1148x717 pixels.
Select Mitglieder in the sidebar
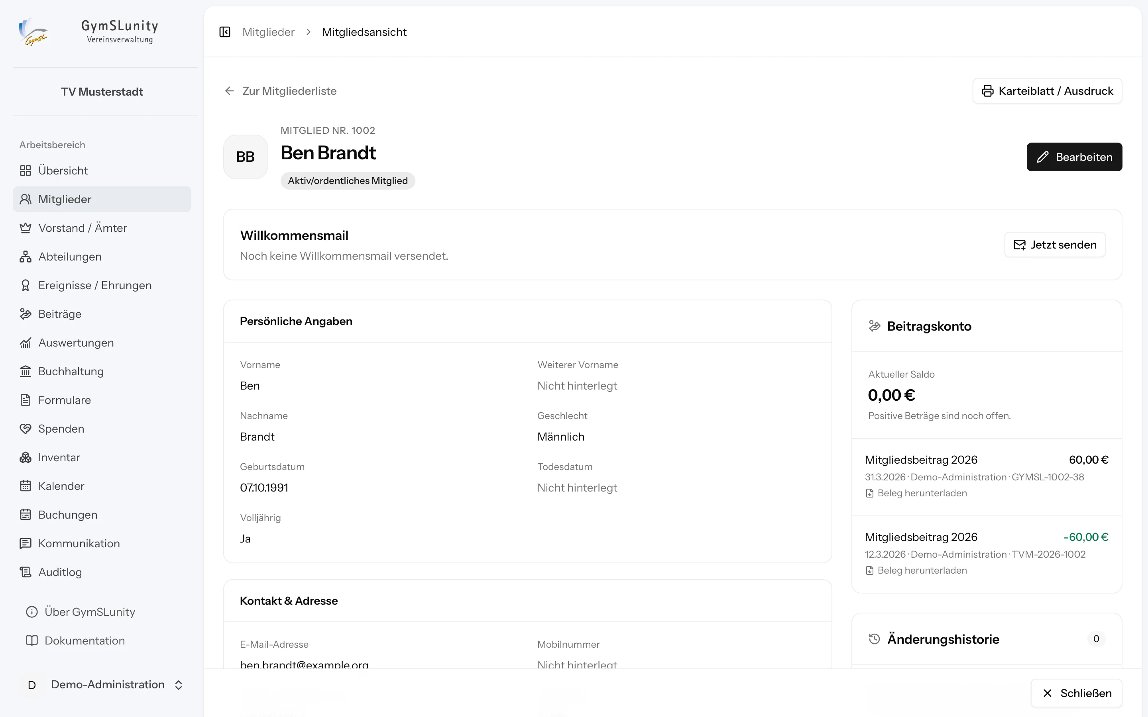click(102, 199)
